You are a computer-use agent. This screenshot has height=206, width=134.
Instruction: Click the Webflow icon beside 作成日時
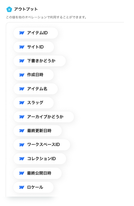tap(22, 75)
